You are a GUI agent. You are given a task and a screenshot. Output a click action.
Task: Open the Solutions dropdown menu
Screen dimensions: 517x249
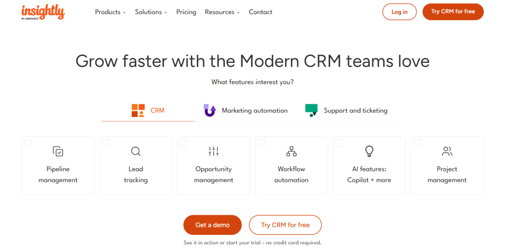tap(151, 12)
